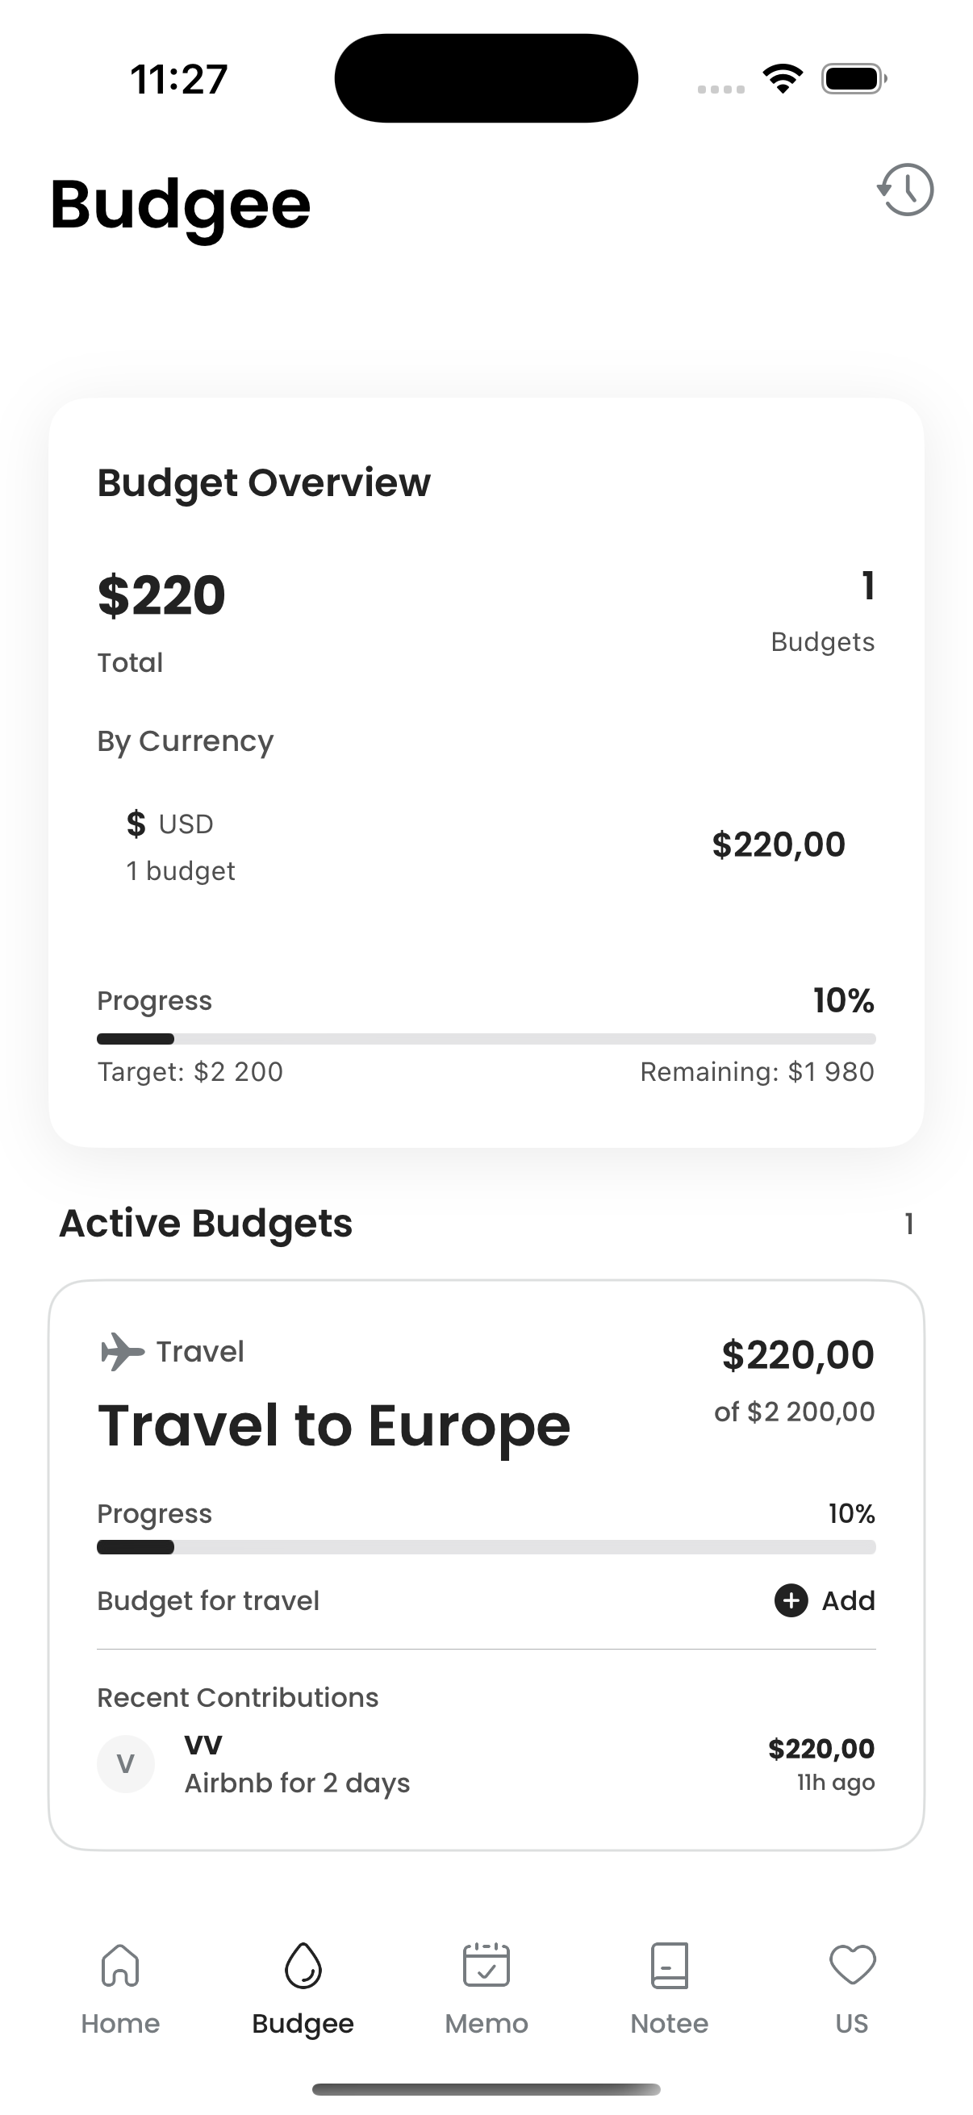973x2115 pixels.
Task: Open the Travel to Europe budget
Action: pos(486,1565)
